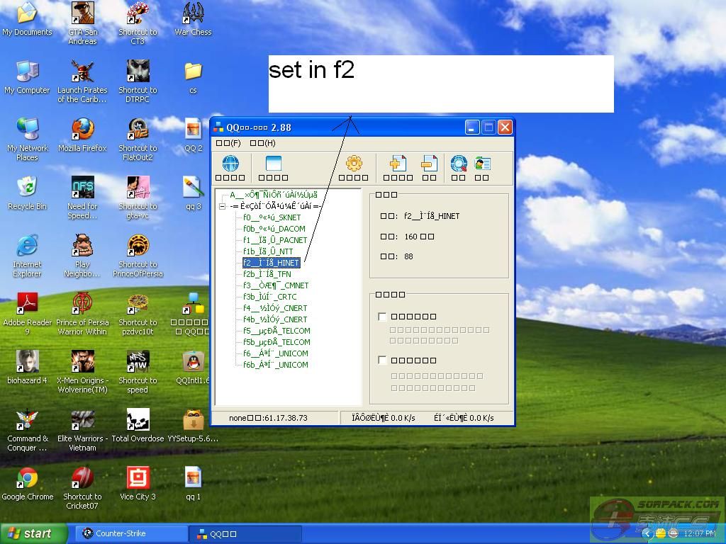
Task: Select the f4 CNERT server entry
Action: point(275,308)
